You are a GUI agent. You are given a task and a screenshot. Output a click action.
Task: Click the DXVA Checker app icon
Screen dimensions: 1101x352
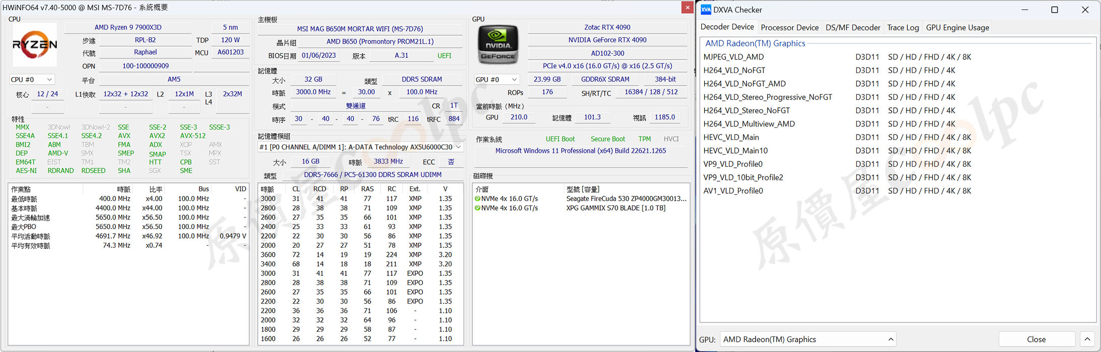click(x=706, y=10)
